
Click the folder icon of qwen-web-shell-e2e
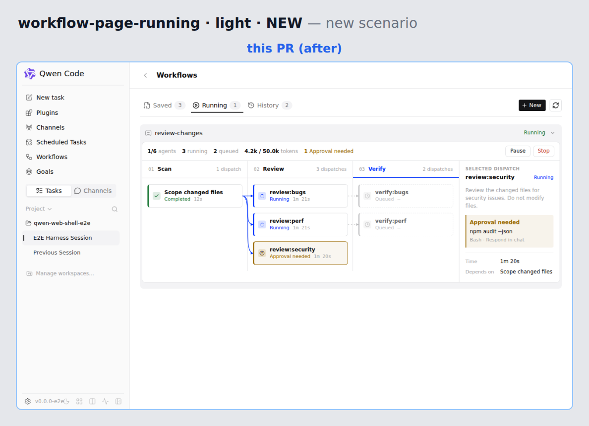click(28, 223)
